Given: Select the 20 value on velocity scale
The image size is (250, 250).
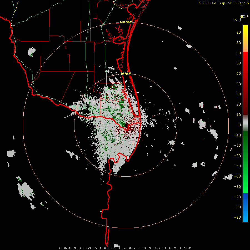Looking at the screenshot, I should (239, 104).
